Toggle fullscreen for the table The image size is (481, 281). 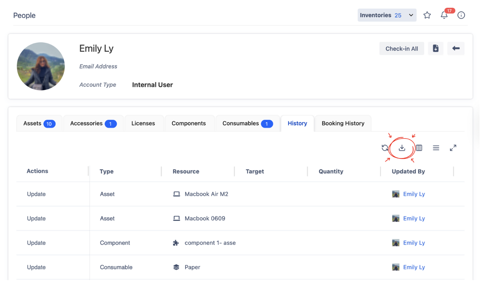click(x=453, y=148)
